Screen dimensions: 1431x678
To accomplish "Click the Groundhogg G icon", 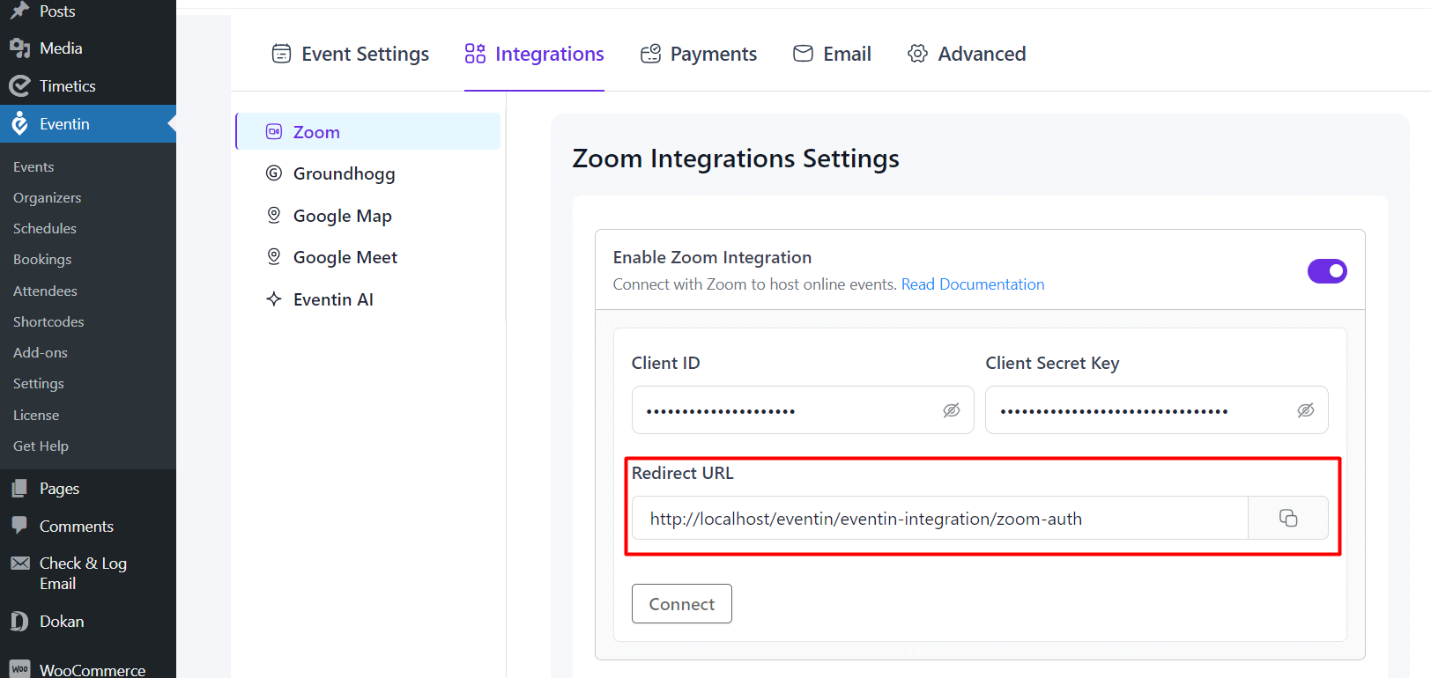I will (274, 173).
